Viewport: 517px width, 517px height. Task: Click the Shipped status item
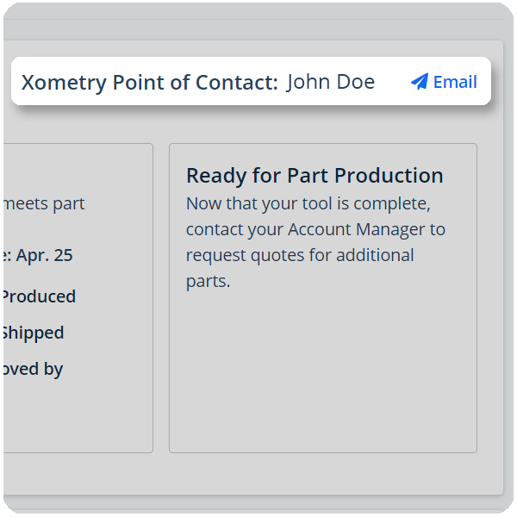coord(32,333)
